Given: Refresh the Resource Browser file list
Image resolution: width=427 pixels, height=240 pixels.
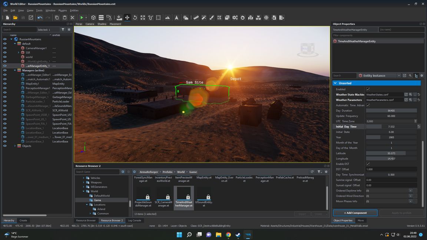Looking at the screenshot, I should coord(312,172).
